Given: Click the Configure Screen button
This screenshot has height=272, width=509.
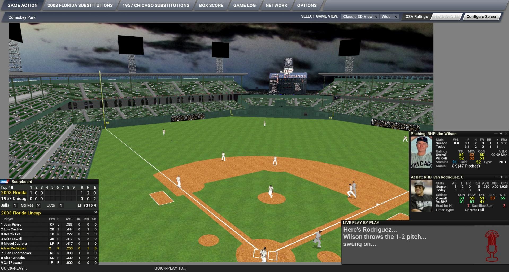Looking at the screenshot, I should click(x=482, y=17).
